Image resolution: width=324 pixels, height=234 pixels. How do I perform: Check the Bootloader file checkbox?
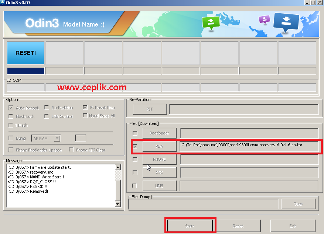tap(135, 133)
